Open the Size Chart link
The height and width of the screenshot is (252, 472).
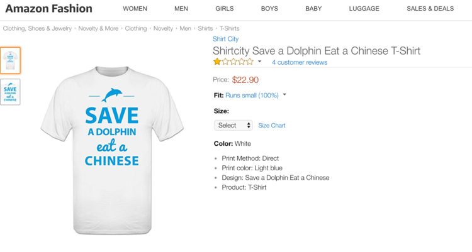tap(272, 126)
